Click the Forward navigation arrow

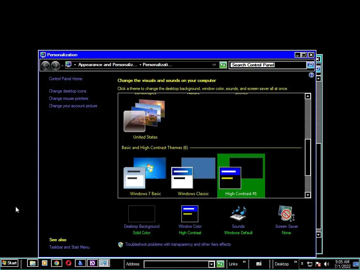55,65
